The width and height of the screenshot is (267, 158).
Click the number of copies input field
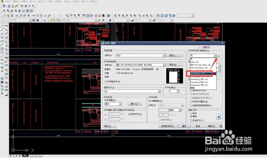point(173,91)
